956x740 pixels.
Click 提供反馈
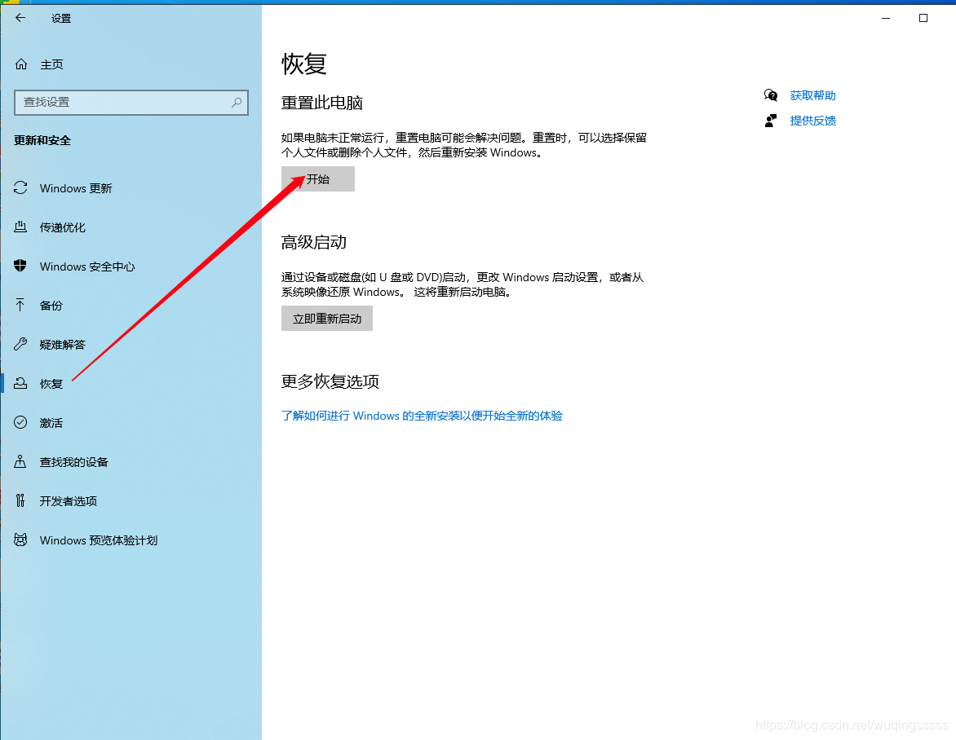[x=812, y=120]
